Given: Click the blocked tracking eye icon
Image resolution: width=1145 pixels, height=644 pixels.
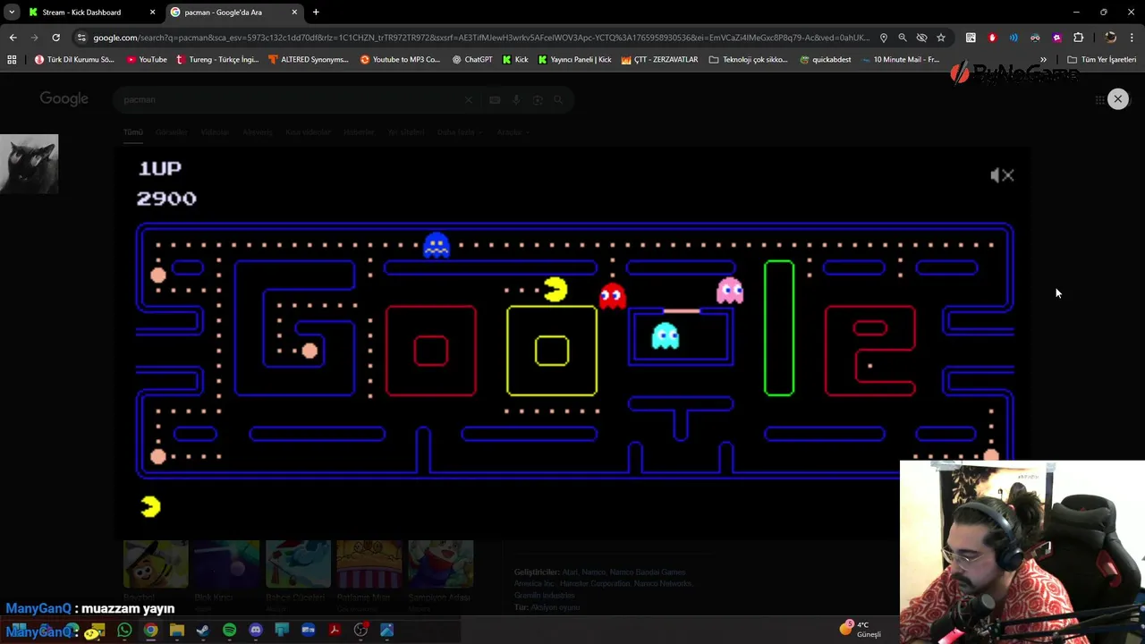Looking at the screenshot, I should [921, 38].
